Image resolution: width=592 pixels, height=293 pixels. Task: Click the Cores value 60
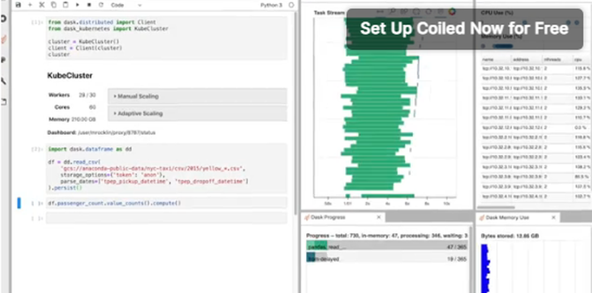click(92, 107)
